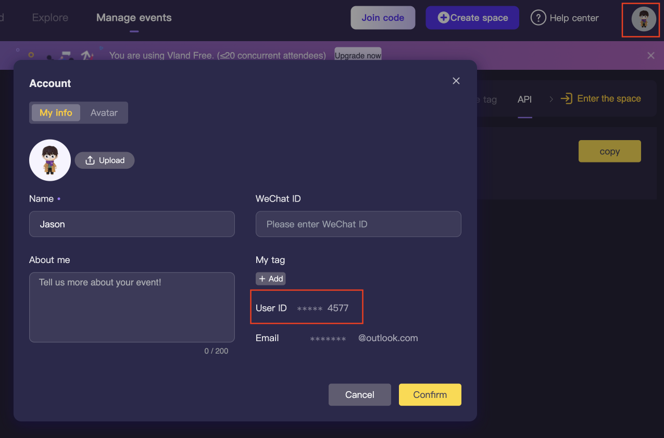Click the Upgrade now button

(x=358, y=55)
